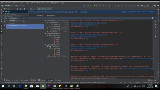Image resolution: width=160 pixels, height=90 pixels.
Task: Collapse the Gradle Sync Issues node
Action: coord(46,45)
